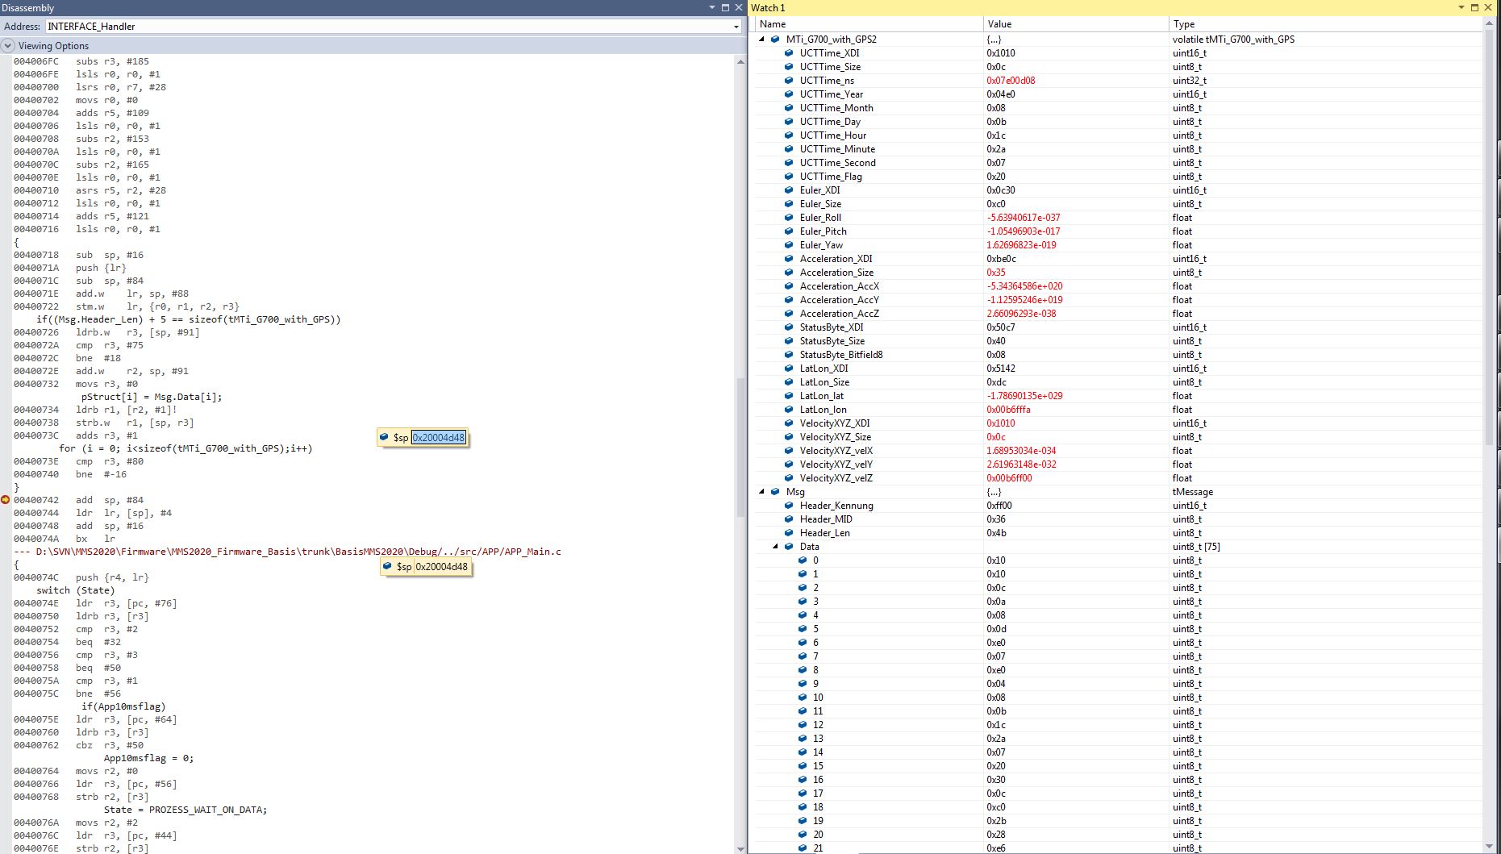The height and width of the screenshot is (854, 1501).
Task: Click the watch icon next to Header_MID
Action: click(x=789, y=519)
